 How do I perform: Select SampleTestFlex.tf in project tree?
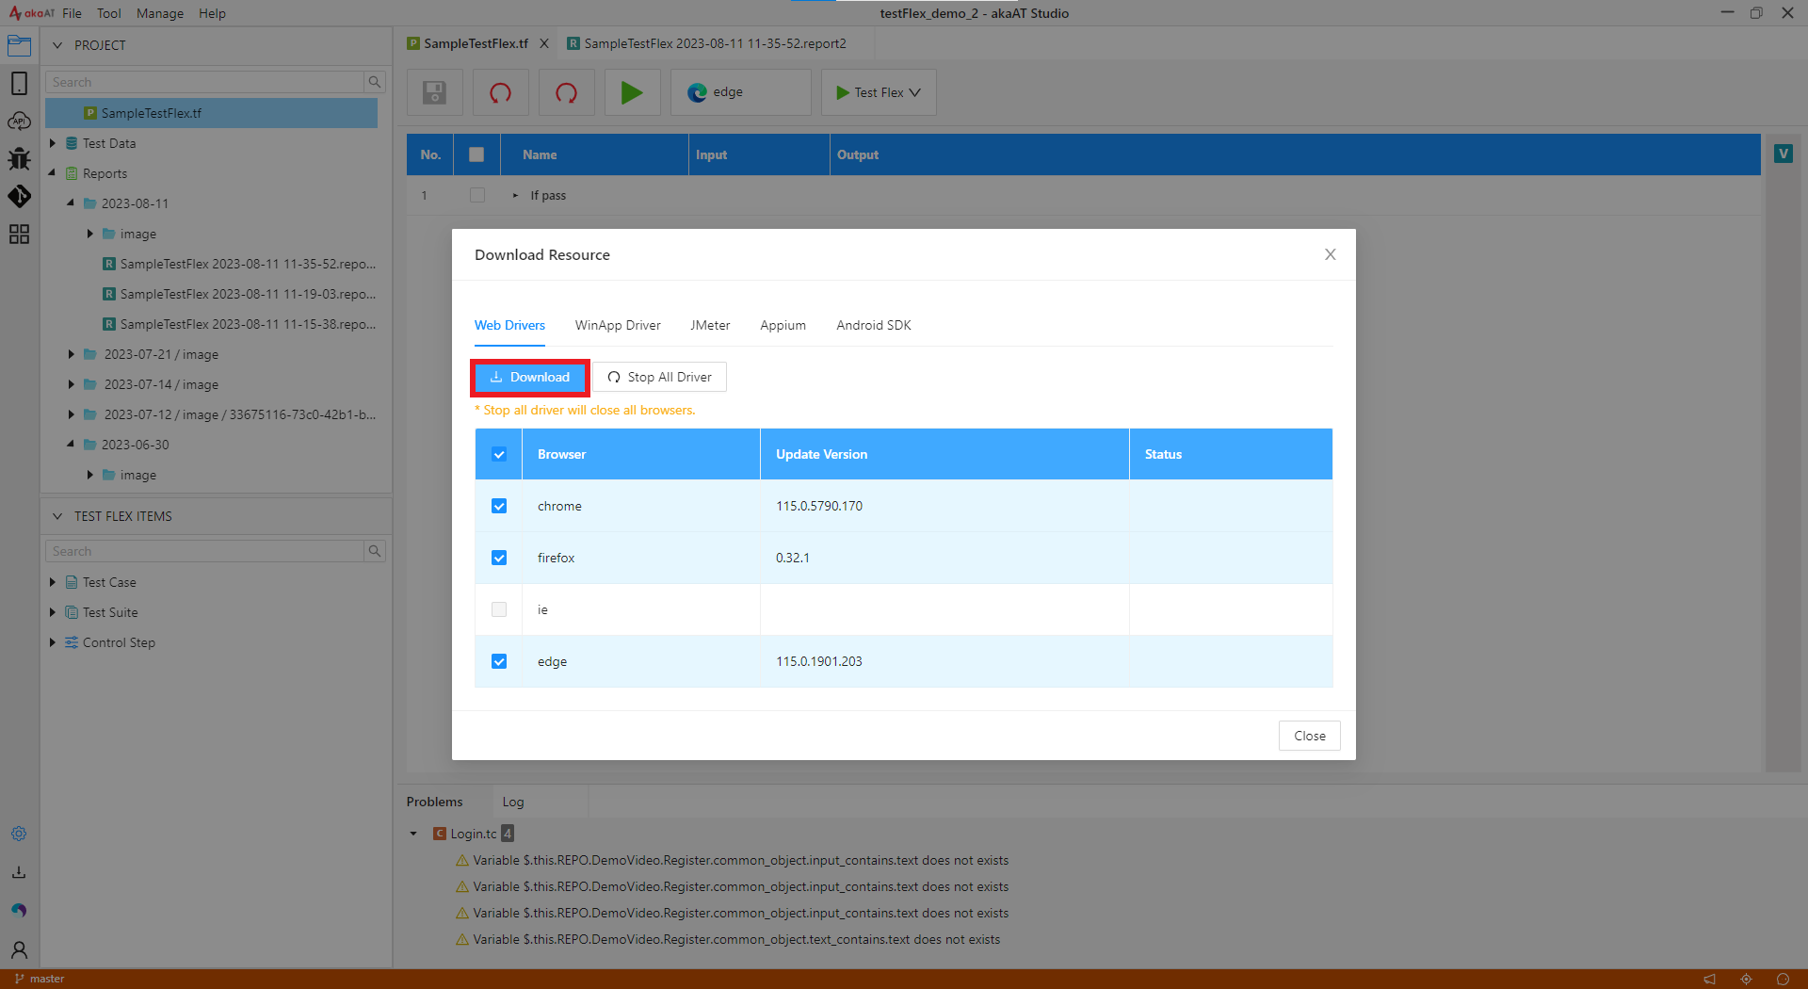(212, 113)
